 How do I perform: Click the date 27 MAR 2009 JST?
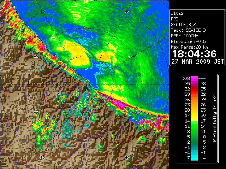[197, 62]
